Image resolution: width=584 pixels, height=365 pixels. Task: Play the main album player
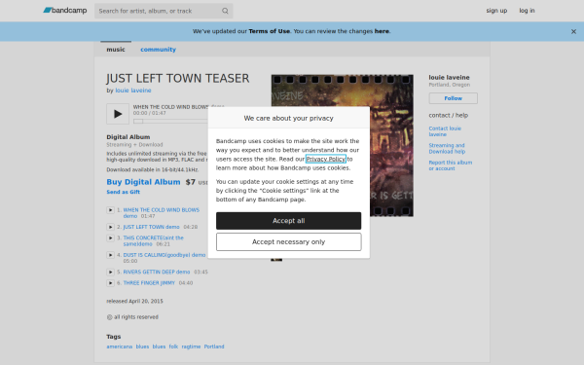pyautogui.click(x=118, y=114)
